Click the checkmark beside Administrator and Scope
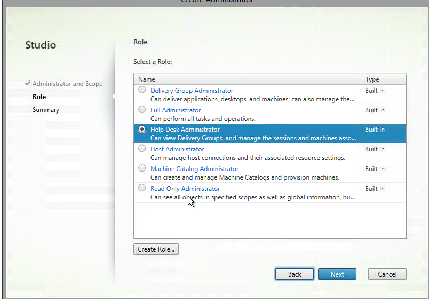The width and height of the screenshot is (429, 299). 28,83
